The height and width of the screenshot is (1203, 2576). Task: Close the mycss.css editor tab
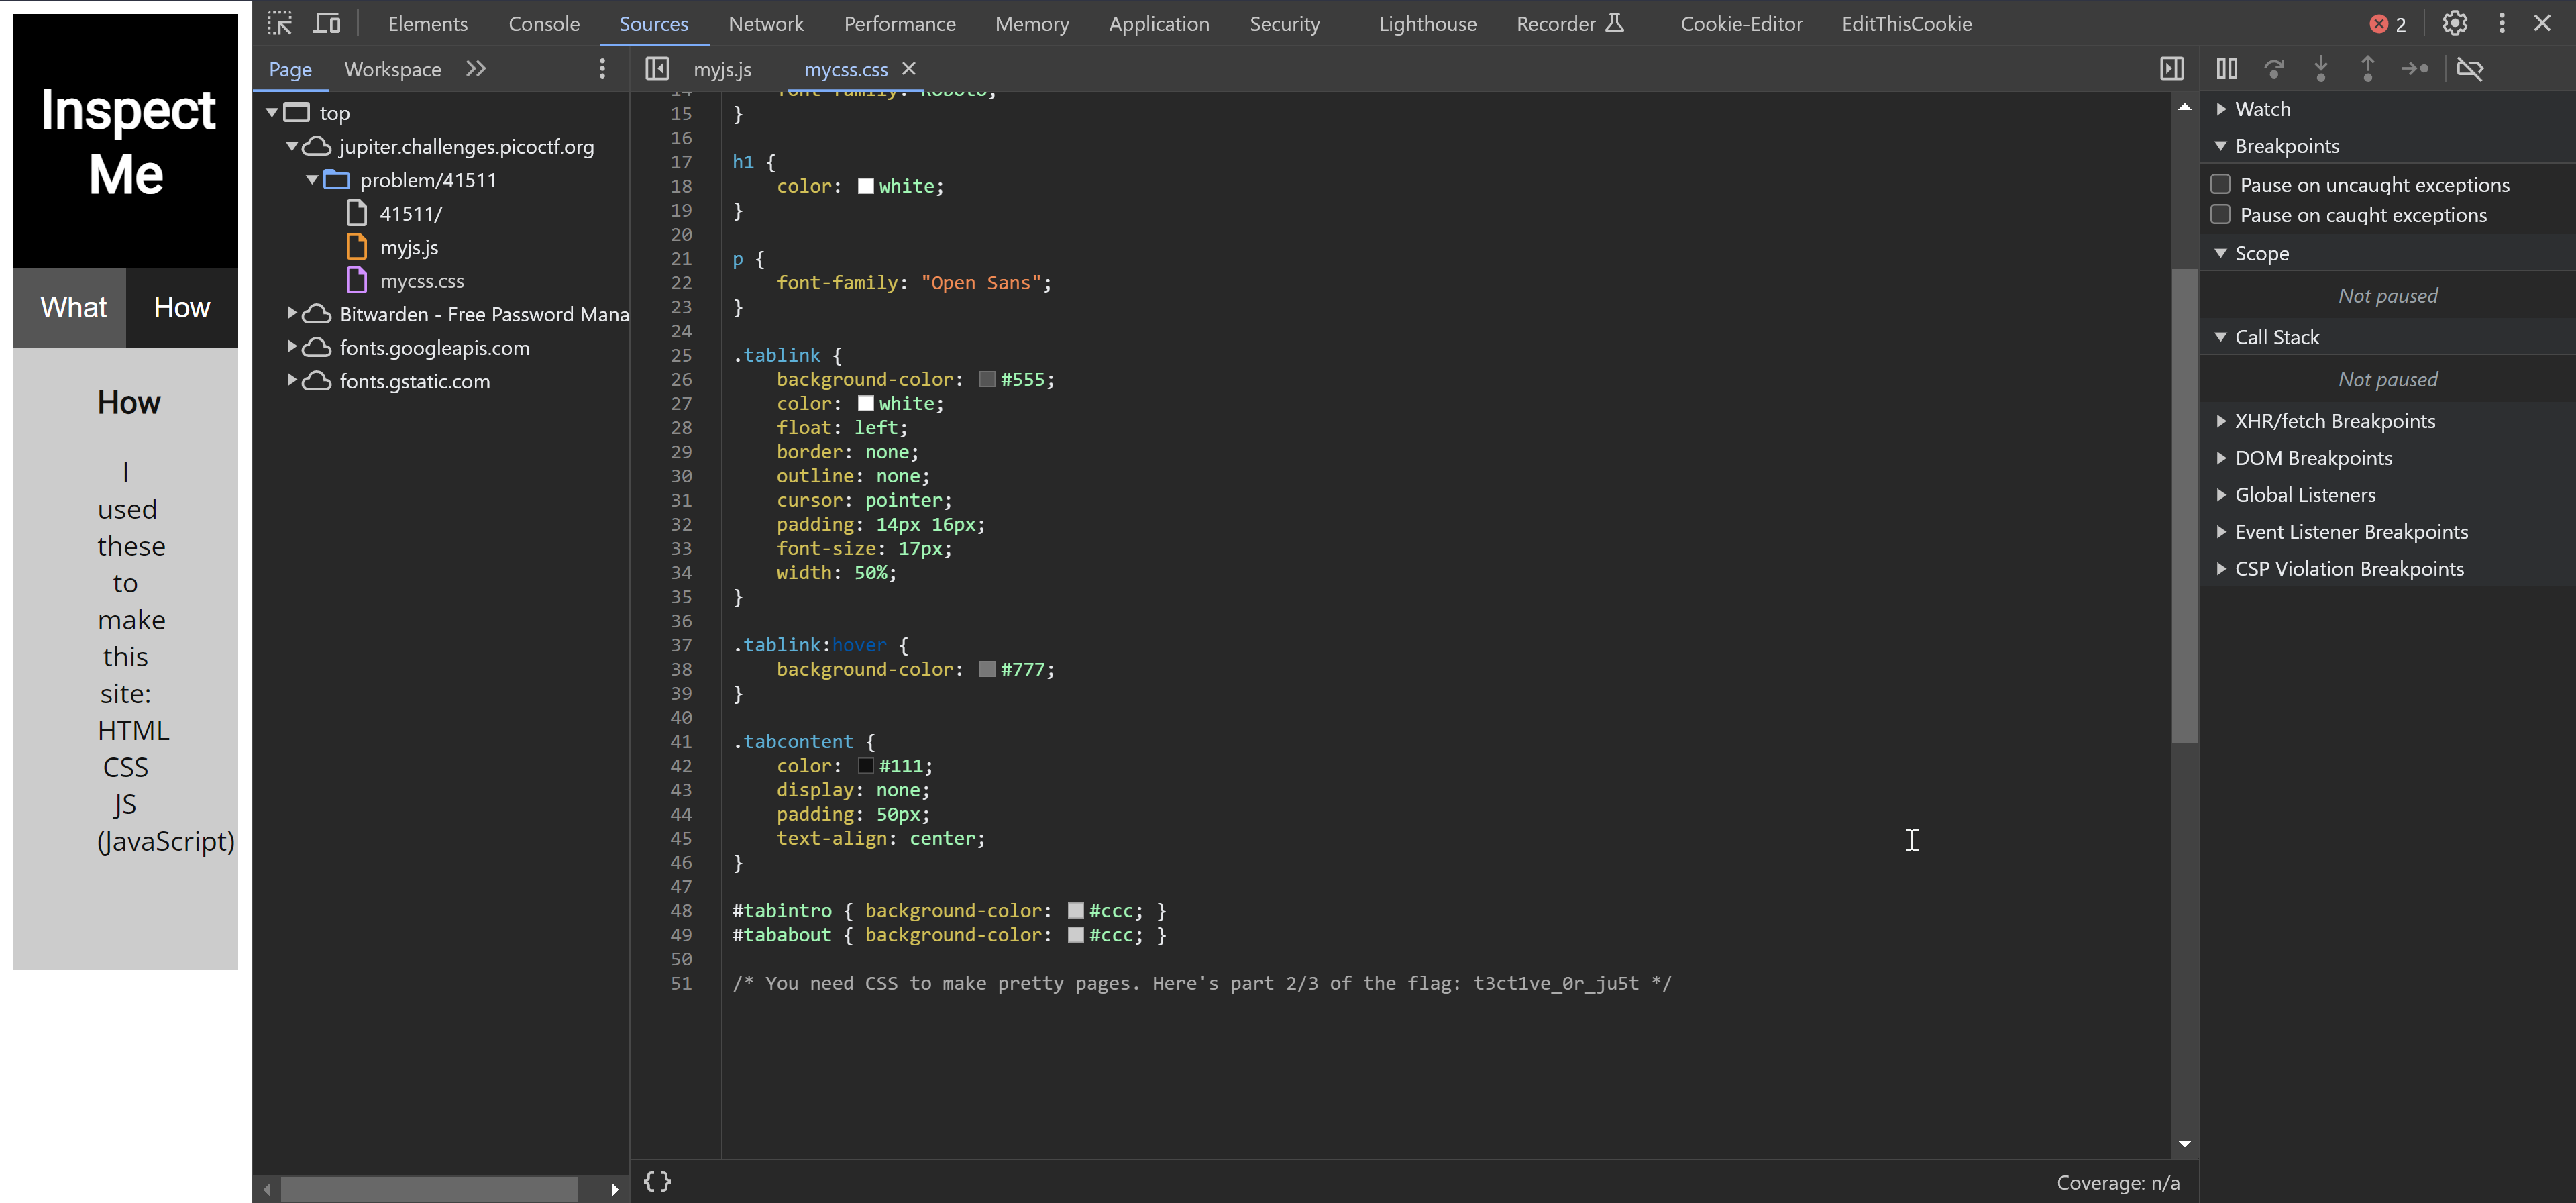[908, 69]
